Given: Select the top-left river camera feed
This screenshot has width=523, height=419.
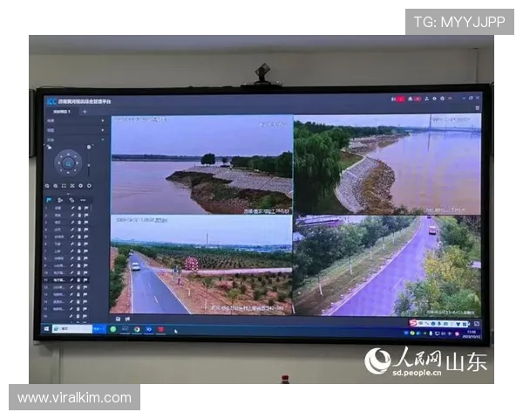Looking at the screenshot, I should (201, 165).
